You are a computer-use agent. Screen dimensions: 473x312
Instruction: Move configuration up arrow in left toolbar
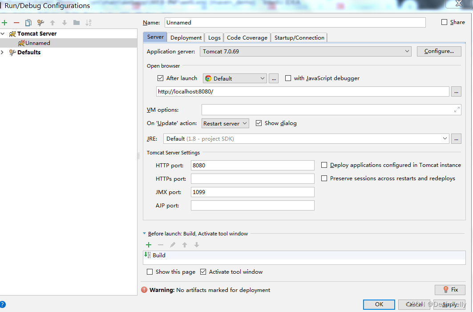53,23
